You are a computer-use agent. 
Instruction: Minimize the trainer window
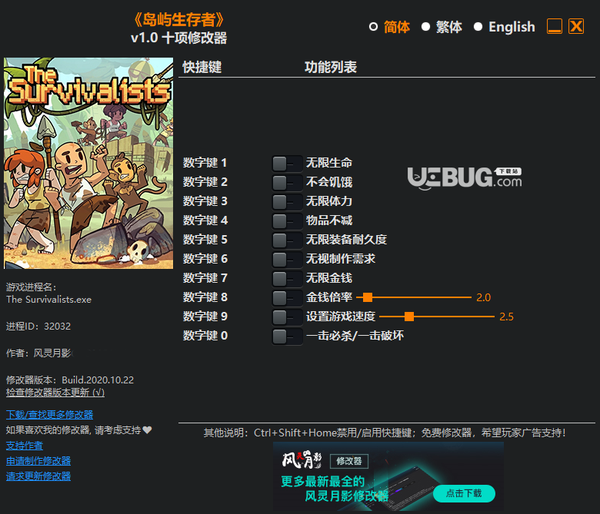click(555, 26)
